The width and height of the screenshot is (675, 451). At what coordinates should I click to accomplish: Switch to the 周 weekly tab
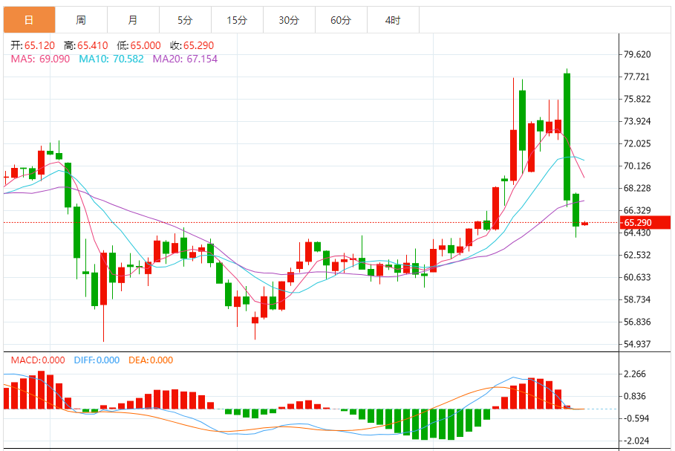(81, 20)
